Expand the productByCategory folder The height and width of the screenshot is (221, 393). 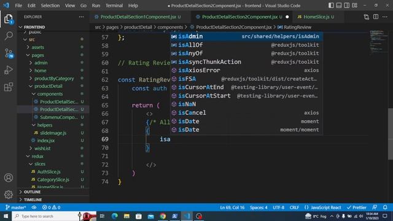[54, 79]
